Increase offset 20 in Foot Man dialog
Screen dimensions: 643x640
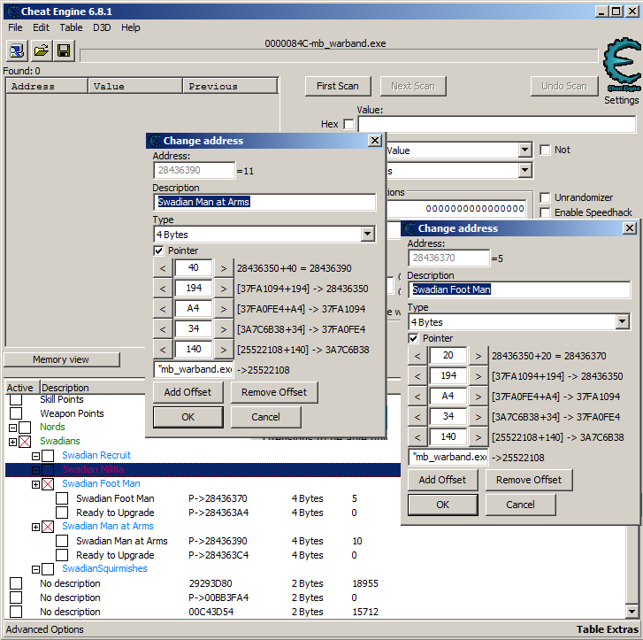pos(478,356)
